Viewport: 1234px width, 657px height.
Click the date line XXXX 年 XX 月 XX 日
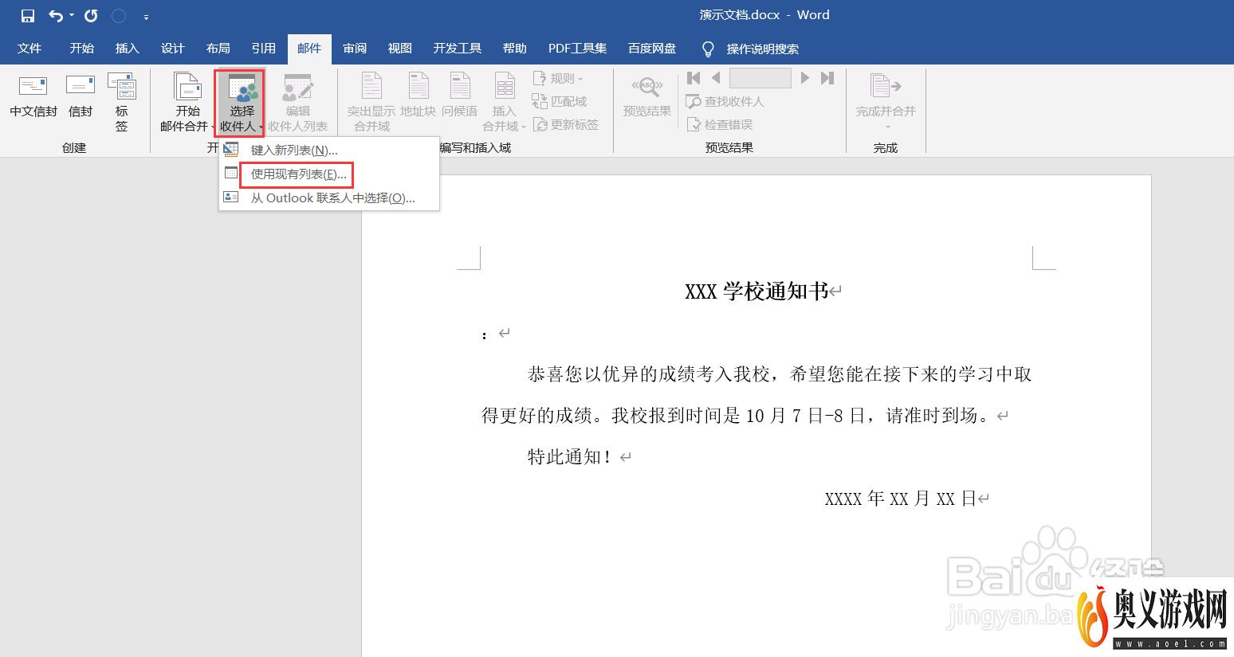click(901, 499)
